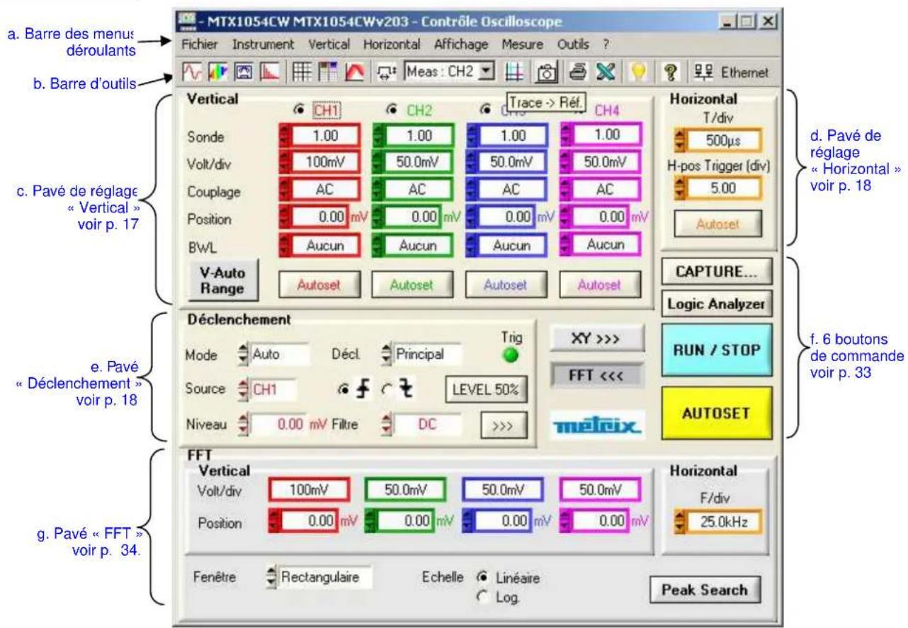Click the Filtre DC stepper arrows
Image resolution: width=908 pixels, height=628 pixels.
386,426
